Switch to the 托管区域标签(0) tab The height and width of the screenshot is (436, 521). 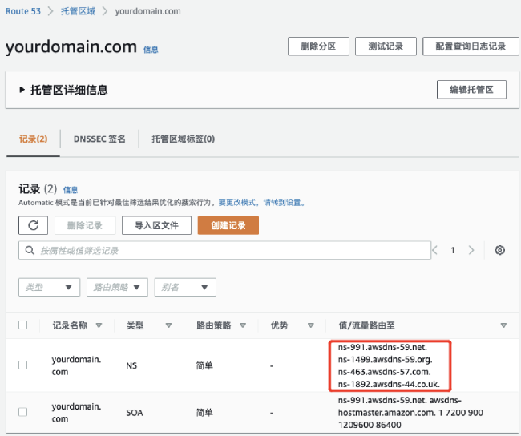tap(183, 139)
